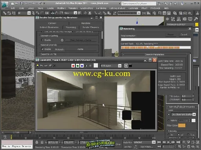Image resolution: width=201 pixels, height=150 pixels.
Task: Open Render Setup from main toolbar
Action: [x=181, y=13]
